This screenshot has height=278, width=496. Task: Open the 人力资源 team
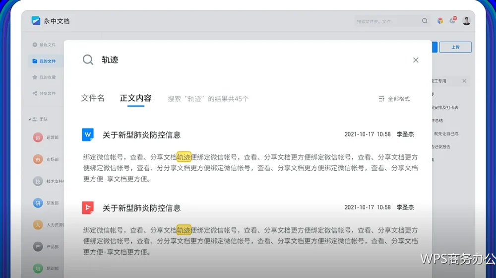coord(48,225)
